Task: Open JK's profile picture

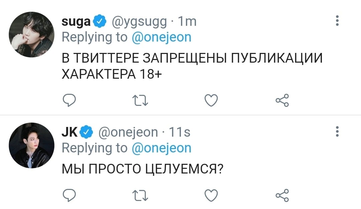Action: click(31, 145)
